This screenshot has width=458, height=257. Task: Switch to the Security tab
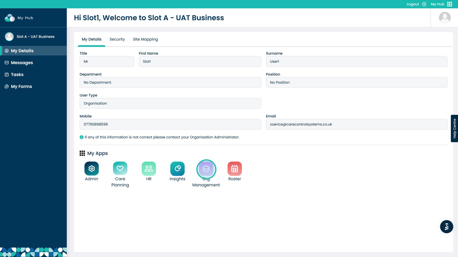[117, 39]
